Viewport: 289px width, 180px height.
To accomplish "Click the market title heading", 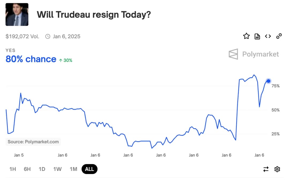I will click(x=94, y=14).
